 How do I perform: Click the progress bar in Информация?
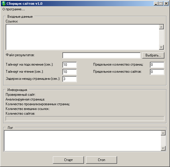pos(85,118)
